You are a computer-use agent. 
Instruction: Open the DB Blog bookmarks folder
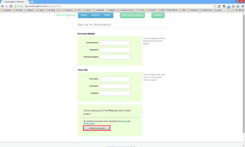point(18,10)
